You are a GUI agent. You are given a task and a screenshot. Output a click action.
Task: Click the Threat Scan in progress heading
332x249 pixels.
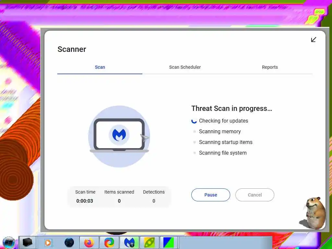pos(231,108)
